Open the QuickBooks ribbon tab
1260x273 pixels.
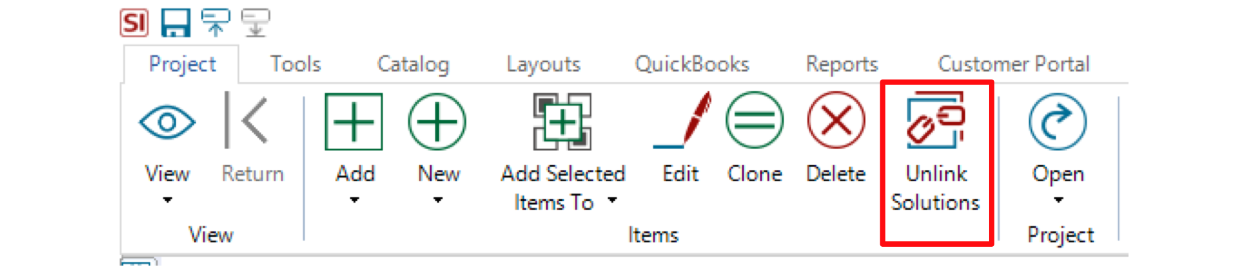[692, 64]
